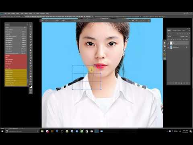The width and height of the screenshot is (193, 145).
Task: Select the Lasso tool
Action: pos(31,32)
